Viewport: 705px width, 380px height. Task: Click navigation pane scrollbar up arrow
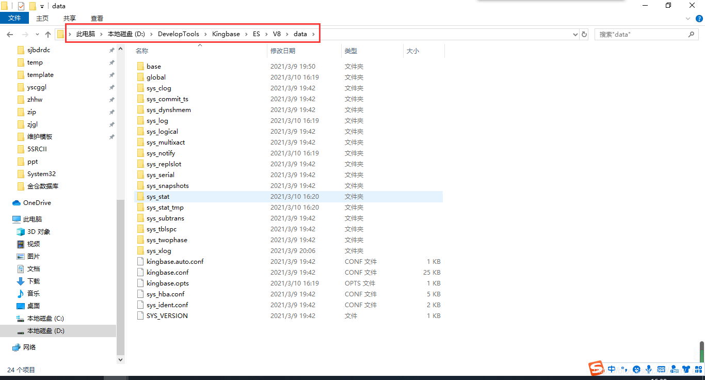coord(121,49)
